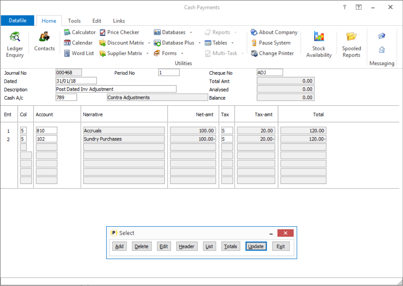The image size is (403, 286).
Task: Open the Contacts icon
Action: (x=45, y=42)
